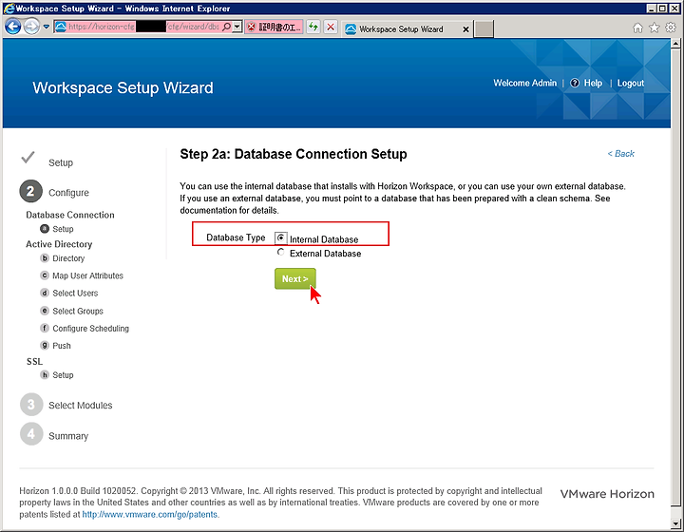Minimize the Internet Explorer window
684x532 pixels.
(x=652, y=9)
